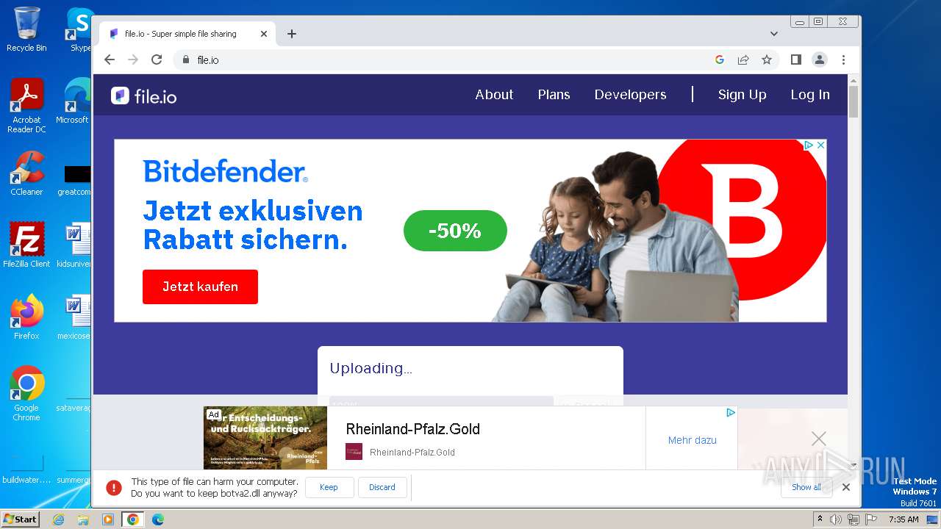941x529 pixels.
Task: Go back with the browser back arrow
Action: [x=110, y=60]
